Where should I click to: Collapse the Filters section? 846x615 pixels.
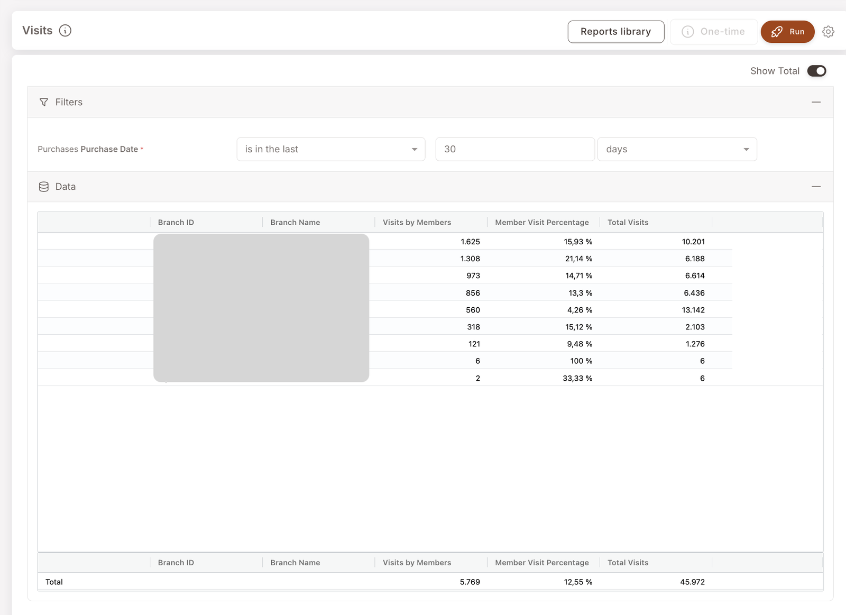[x=816, y=102]
